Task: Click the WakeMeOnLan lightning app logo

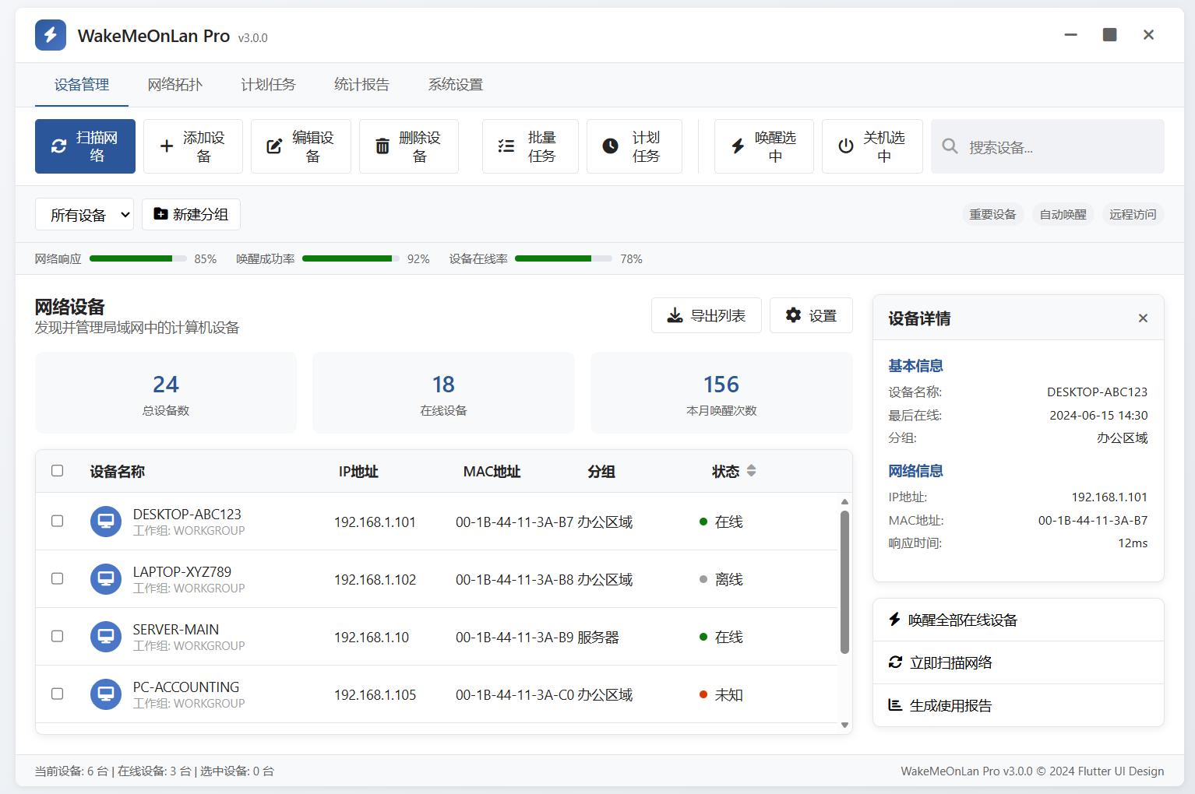Action: coord(51,35)
